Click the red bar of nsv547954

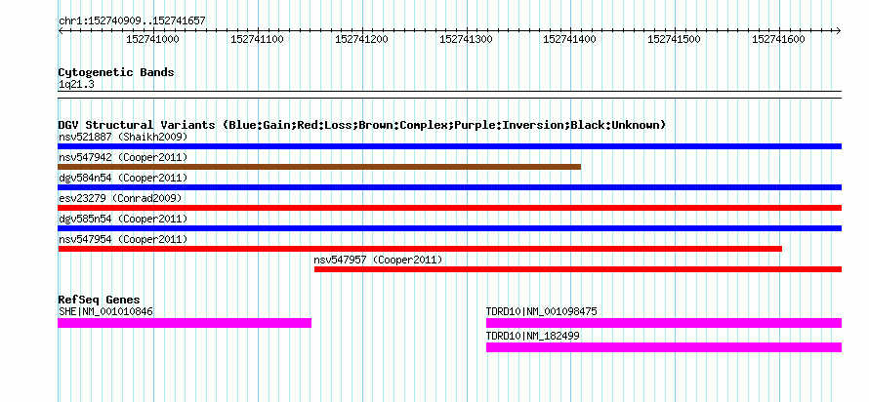(x=420, y=249)
